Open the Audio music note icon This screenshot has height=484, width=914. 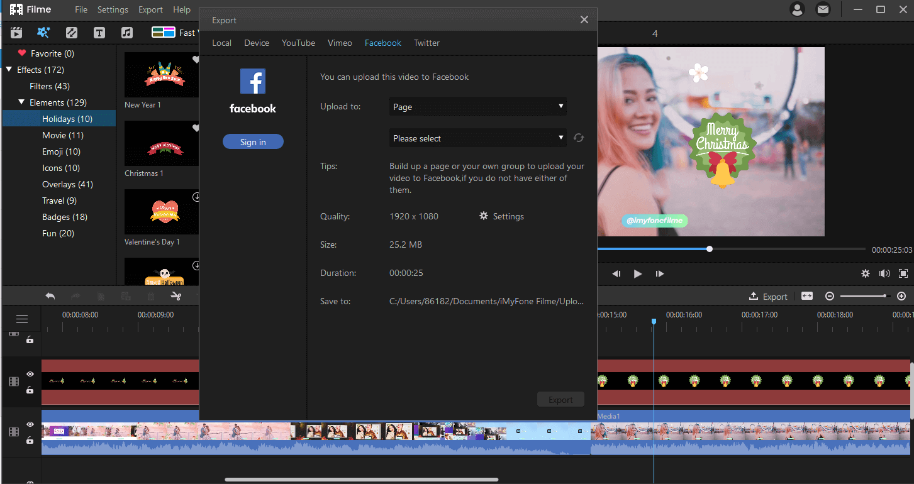(x=126, y=32)
